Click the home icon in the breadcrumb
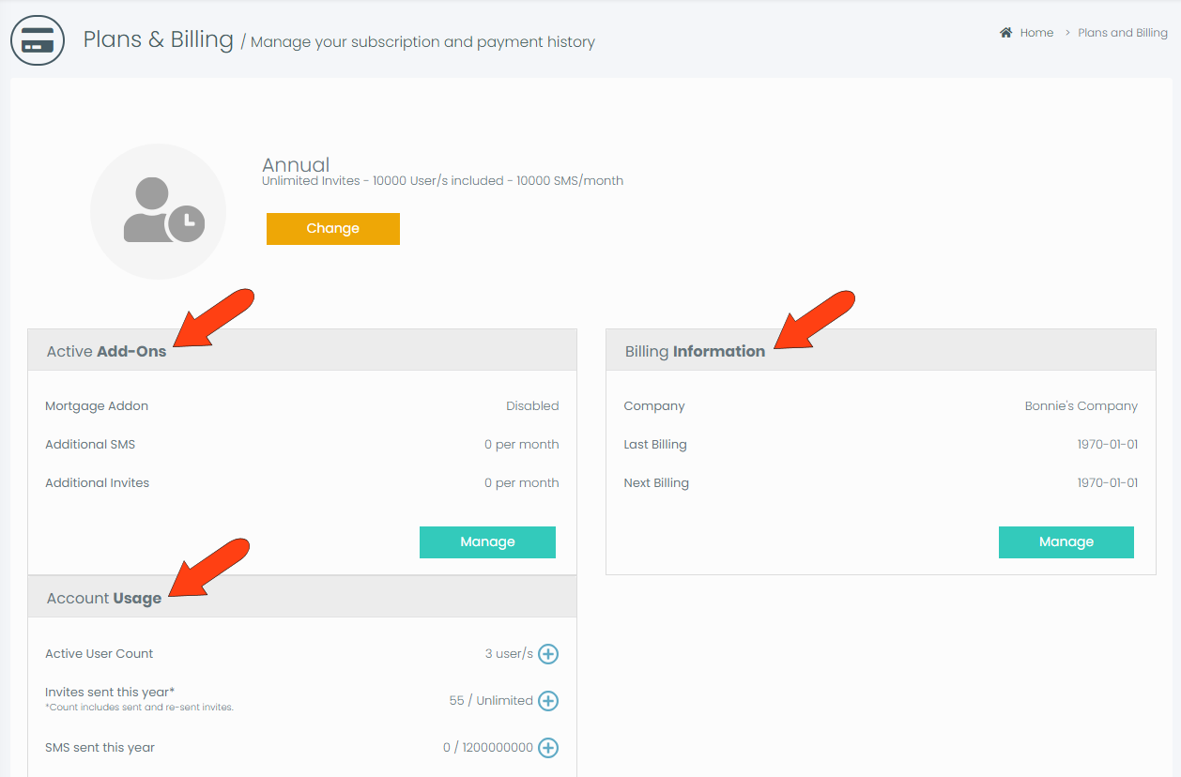 pos(1005,32)
